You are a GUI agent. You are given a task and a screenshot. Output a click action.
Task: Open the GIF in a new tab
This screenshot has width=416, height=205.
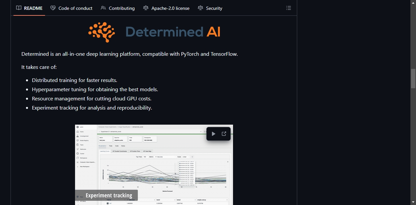tap(224, 134)
